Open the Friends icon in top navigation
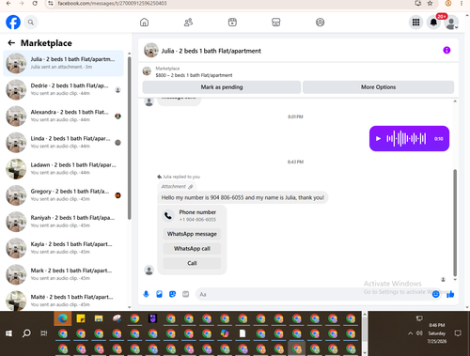This screenshot has width=470, height=356. click(188, 23)
